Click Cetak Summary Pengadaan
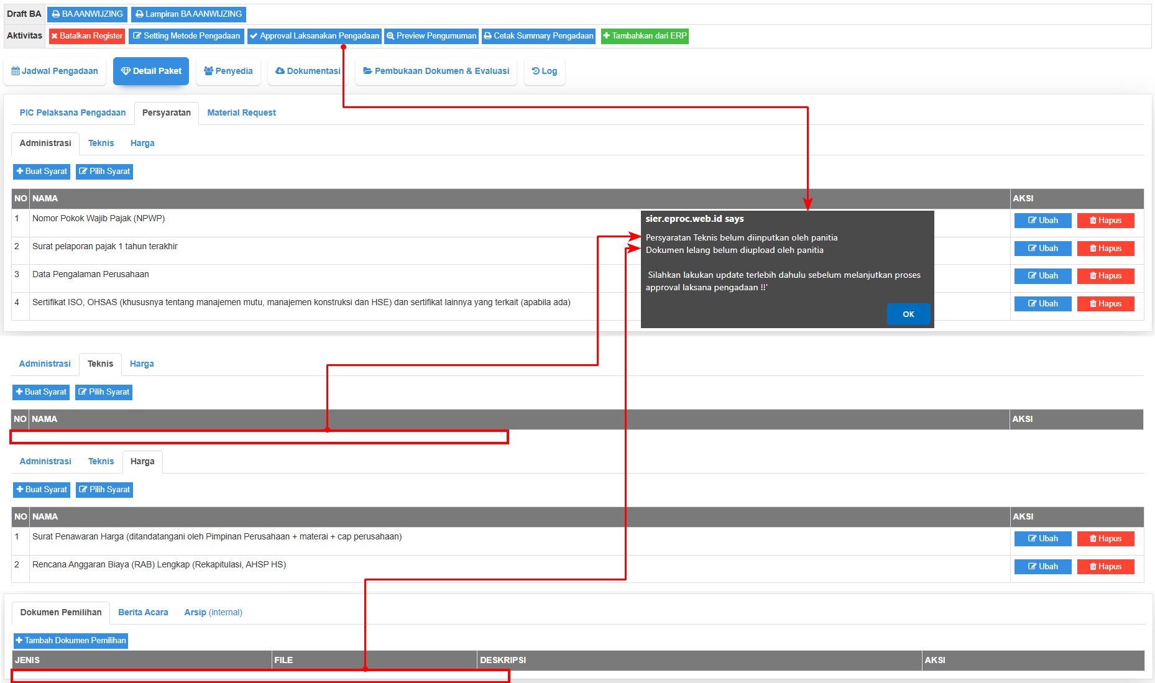Screen dimensions: 1155x683 [x=538, y=36]
